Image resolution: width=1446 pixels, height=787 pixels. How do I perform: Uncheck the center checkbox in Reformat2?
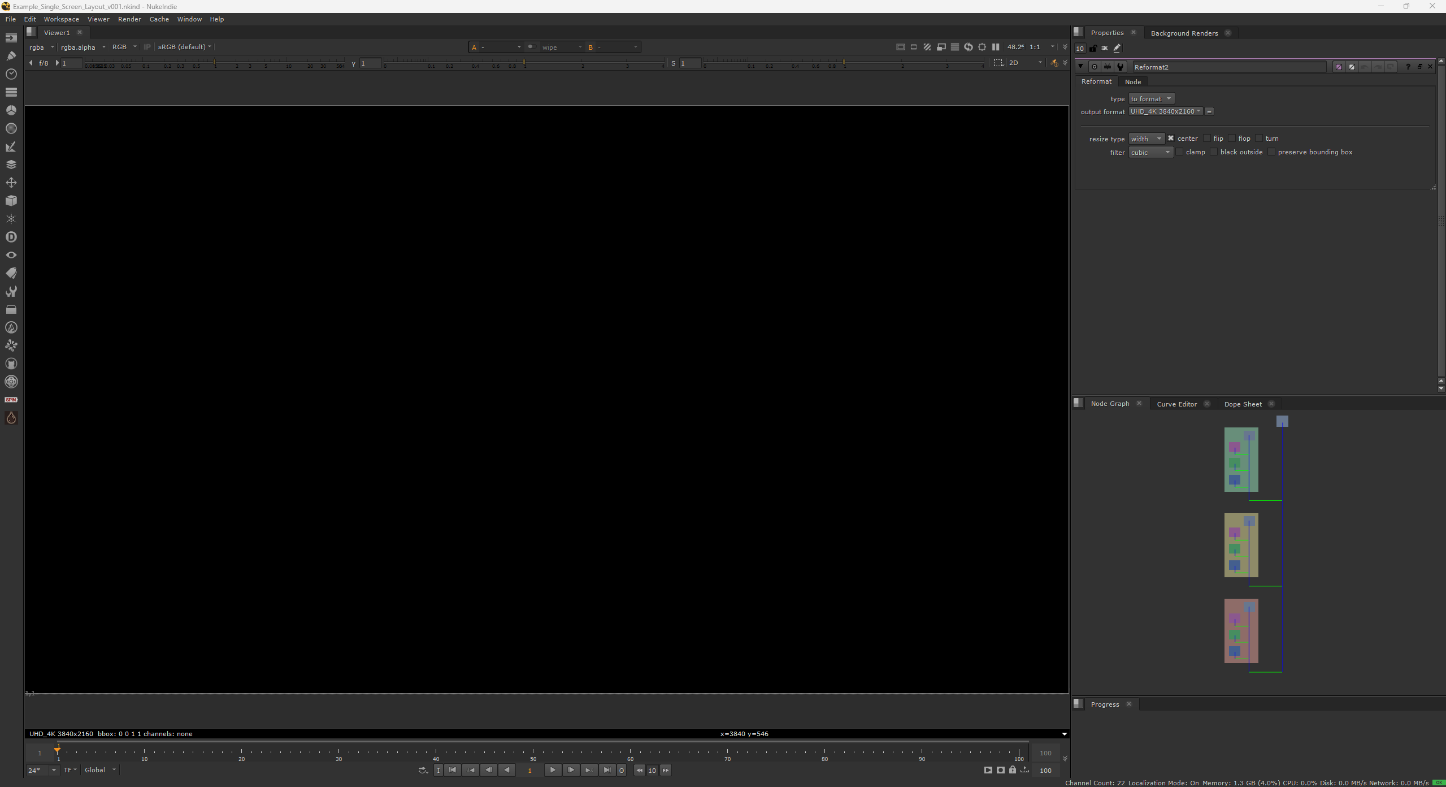click(1172, 138)
